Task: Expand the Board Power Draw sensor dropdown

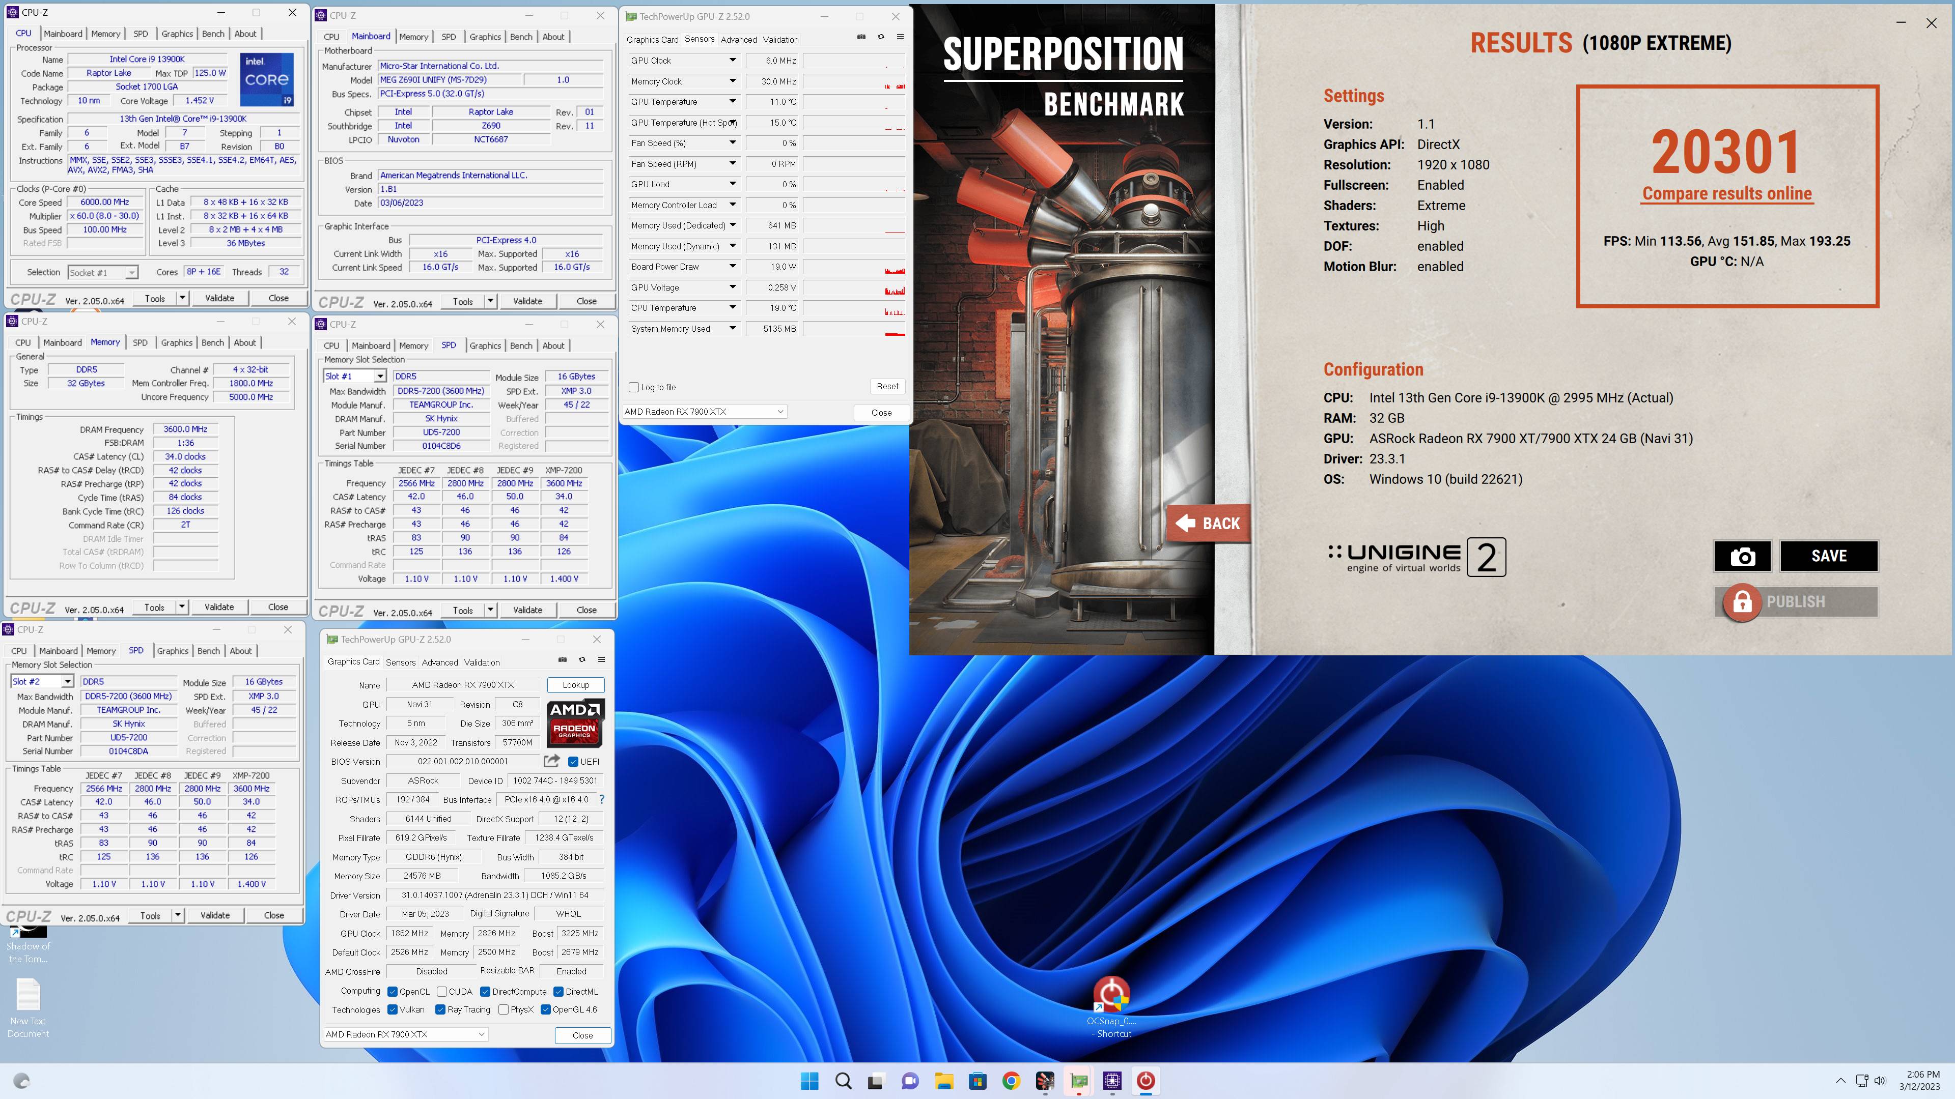Action: tap(733, 266)
